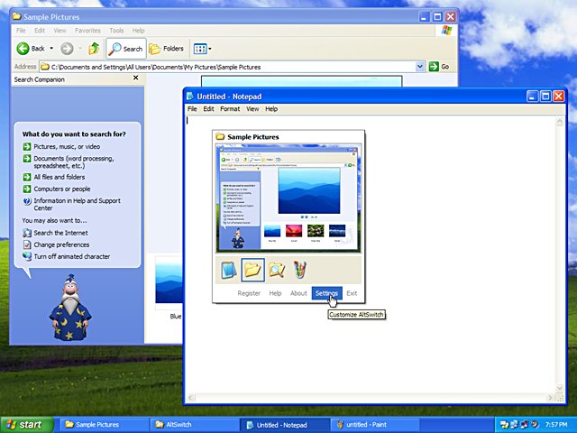Image resolution: width=577 pixels, height=433 pixels.
Task: Click the wizard animated character
Action: [x=70, y=307]
